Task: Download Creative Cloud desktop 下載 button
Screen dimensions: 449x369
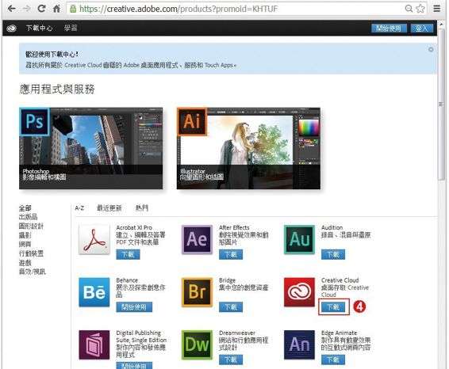Action: [x=333, y=307]
